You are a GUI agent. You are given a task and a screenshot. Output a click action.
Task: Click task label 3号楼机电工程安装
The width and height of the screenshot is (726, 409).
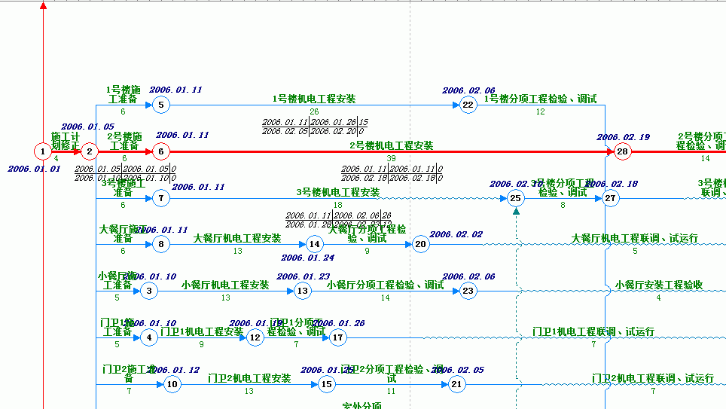(338, 192)
